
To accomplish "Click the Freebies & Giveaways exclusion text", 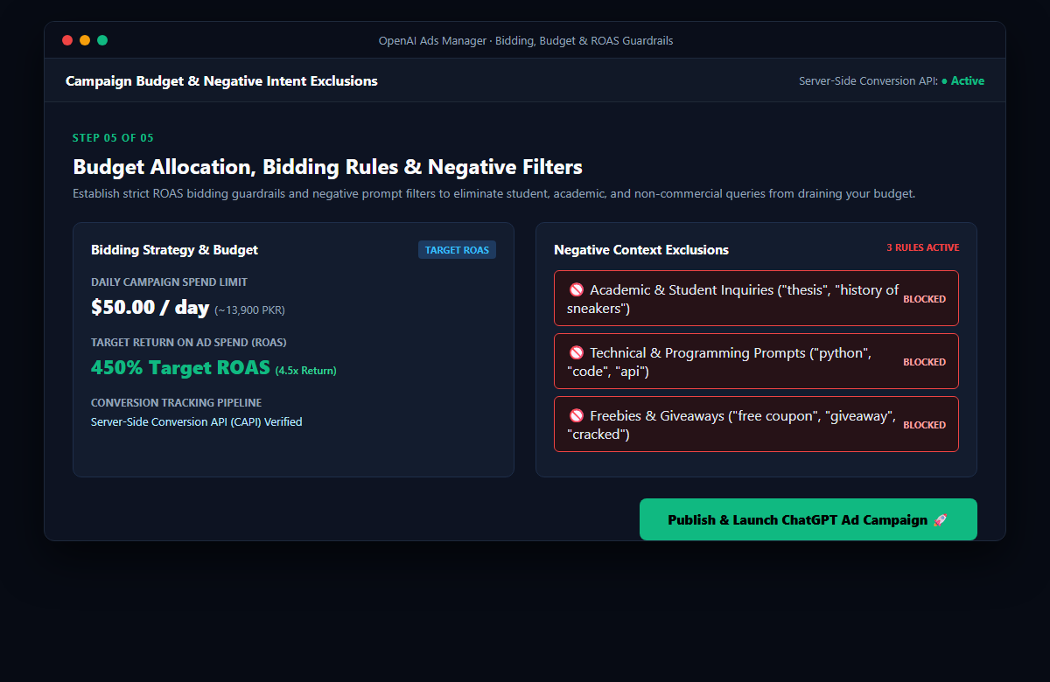I will pos(731,425).
